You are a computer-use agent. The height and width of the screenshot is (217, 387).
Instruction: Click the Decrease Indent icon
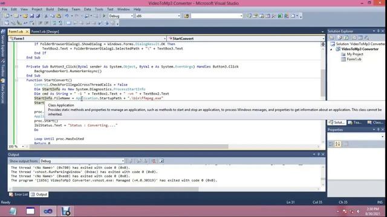coord(41,23)
